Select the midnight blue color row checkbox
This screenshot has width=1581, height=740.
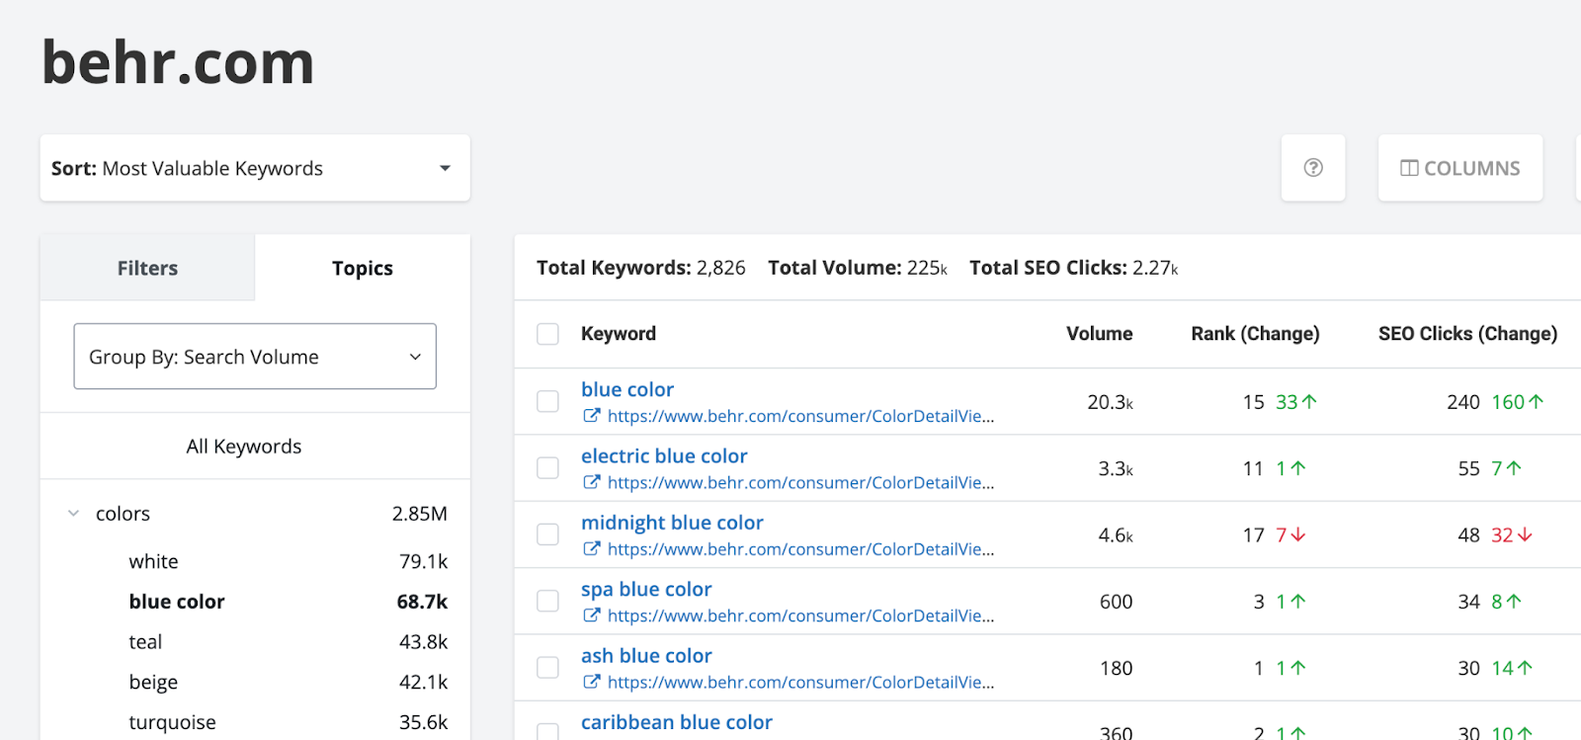click(x=547, y=534)
